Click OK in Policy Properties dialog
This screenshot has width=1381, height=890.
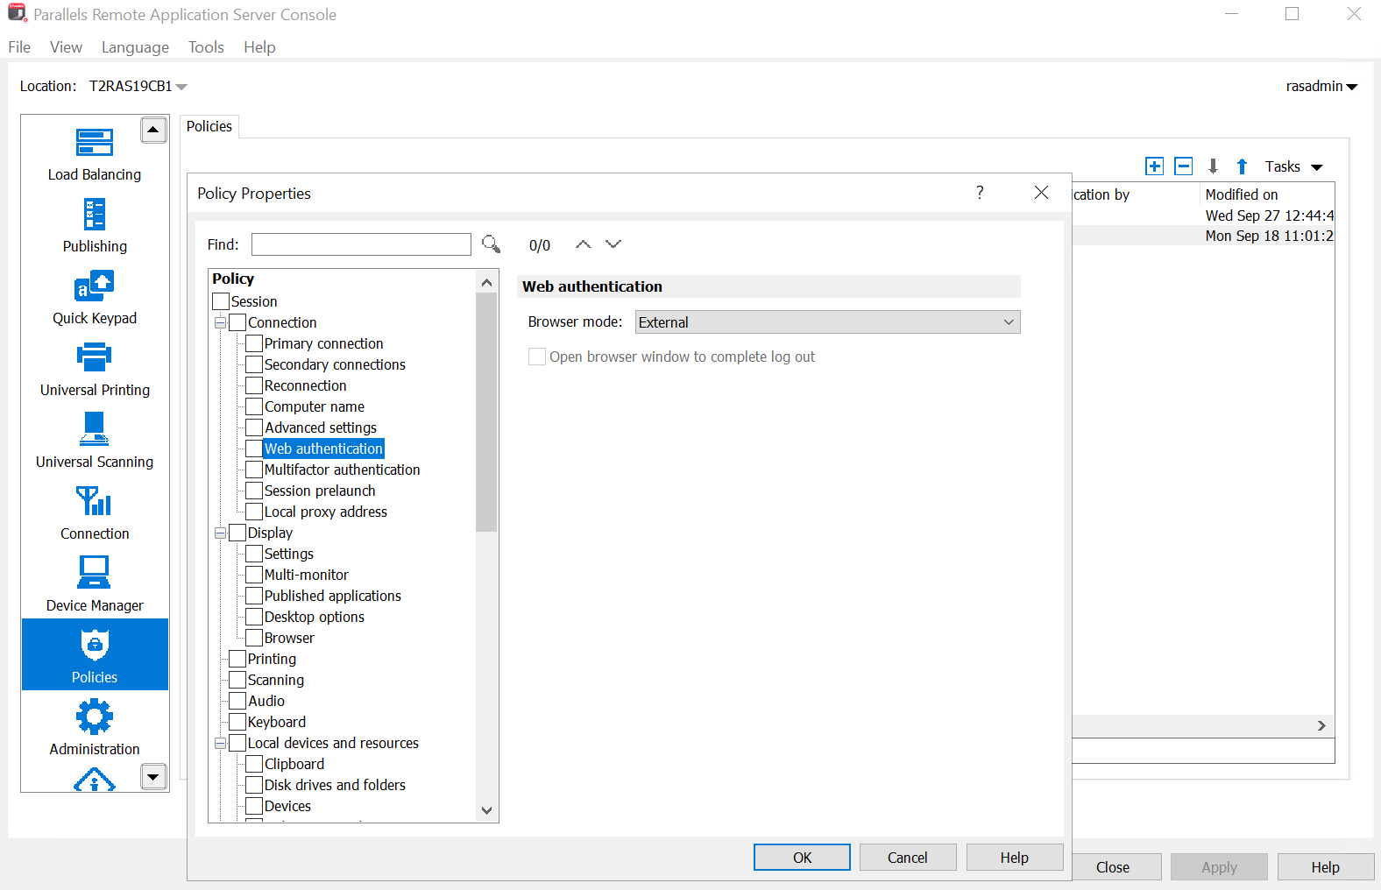pyautogui.click(x=802, y=858)
